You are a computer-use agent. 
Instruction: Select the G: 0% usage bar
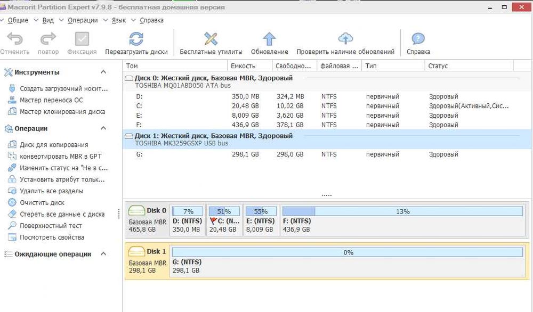[x=348, y=252]
